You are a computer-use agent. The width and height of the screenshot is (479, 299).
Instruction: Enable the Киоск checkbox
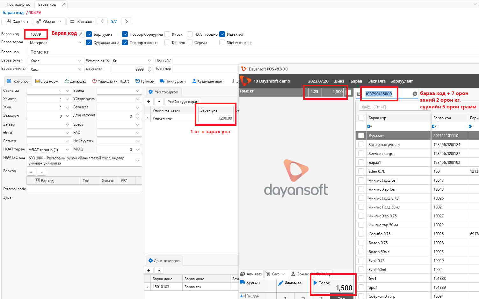coord(167,34)
